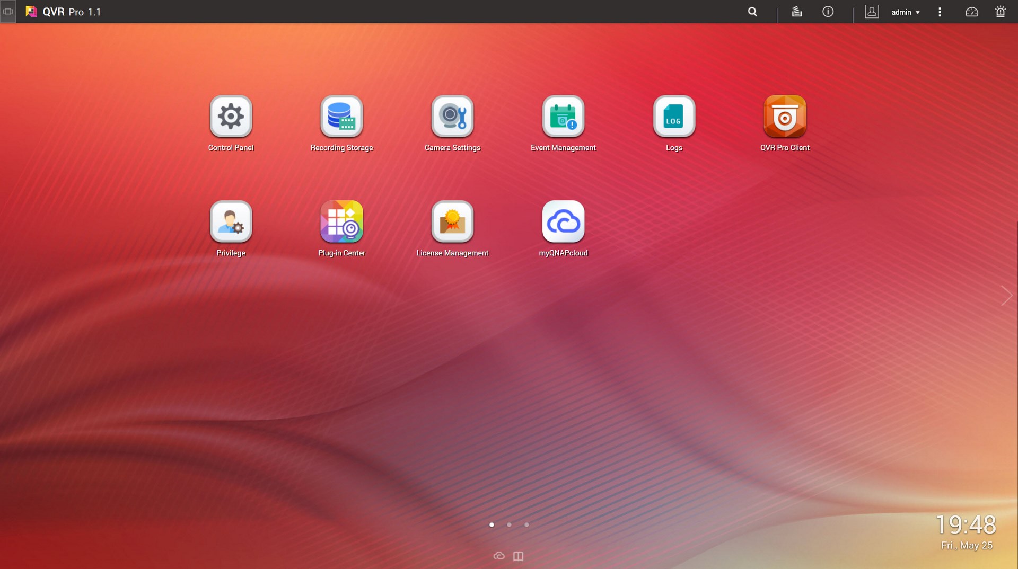Open the Logs app

pyautogui.click(x=674, y=117)
